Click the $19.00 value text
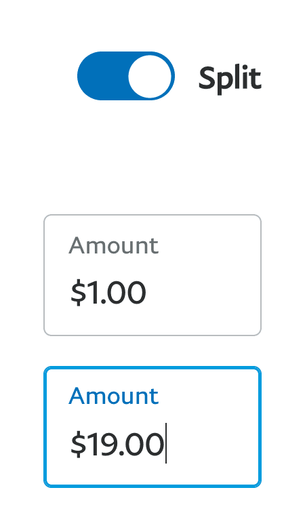305x511 pixels. pos(117,444)
